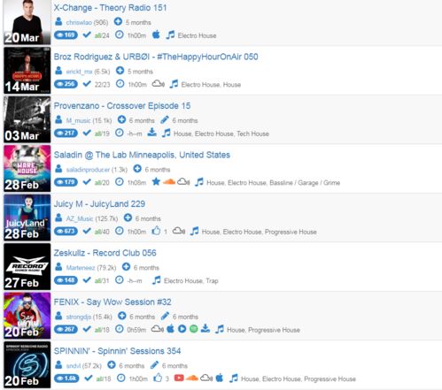Viewport: 442px width, 390px height.
Task: Click the YouTube icon on Spinnin' Sessions row
Action: tap(179, 378)
